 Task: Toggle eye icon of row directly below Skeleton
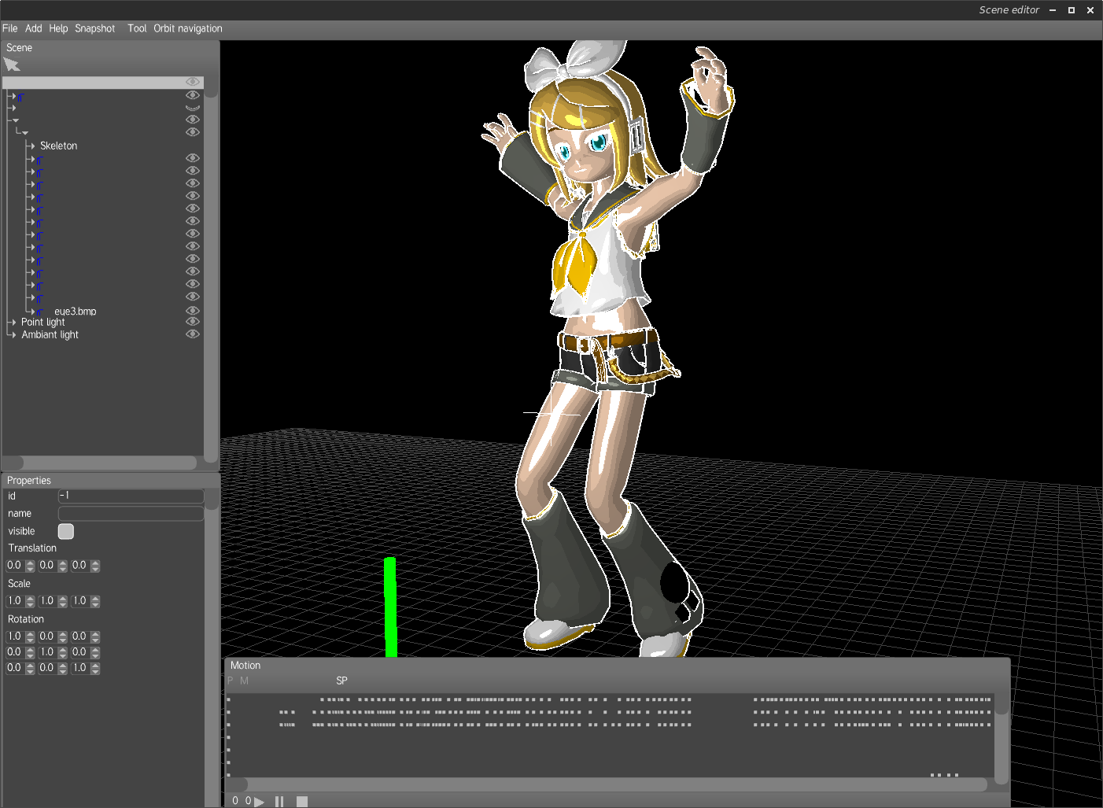[x=192, y=158]
